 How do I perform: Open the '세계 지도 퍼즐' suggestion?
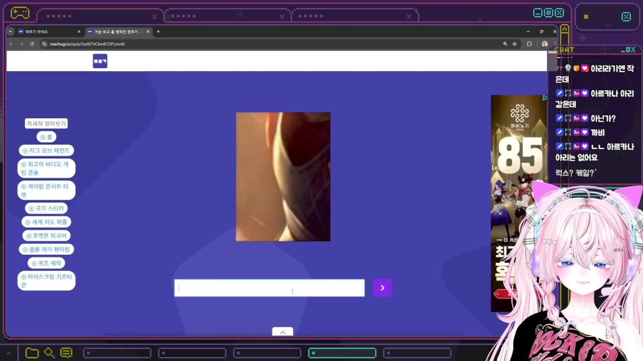pyautogui.click(x=46, y=222)
